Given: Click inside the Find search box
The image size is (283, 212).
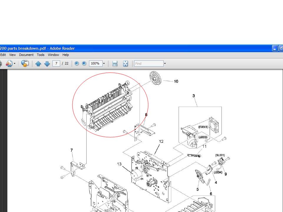Looking at the screenshot, I should 149,64.
